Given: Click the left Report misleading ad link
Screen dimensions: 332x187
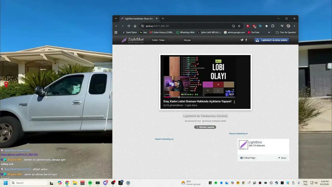Looking at the screenshot, I should click(x=164, y=139).
